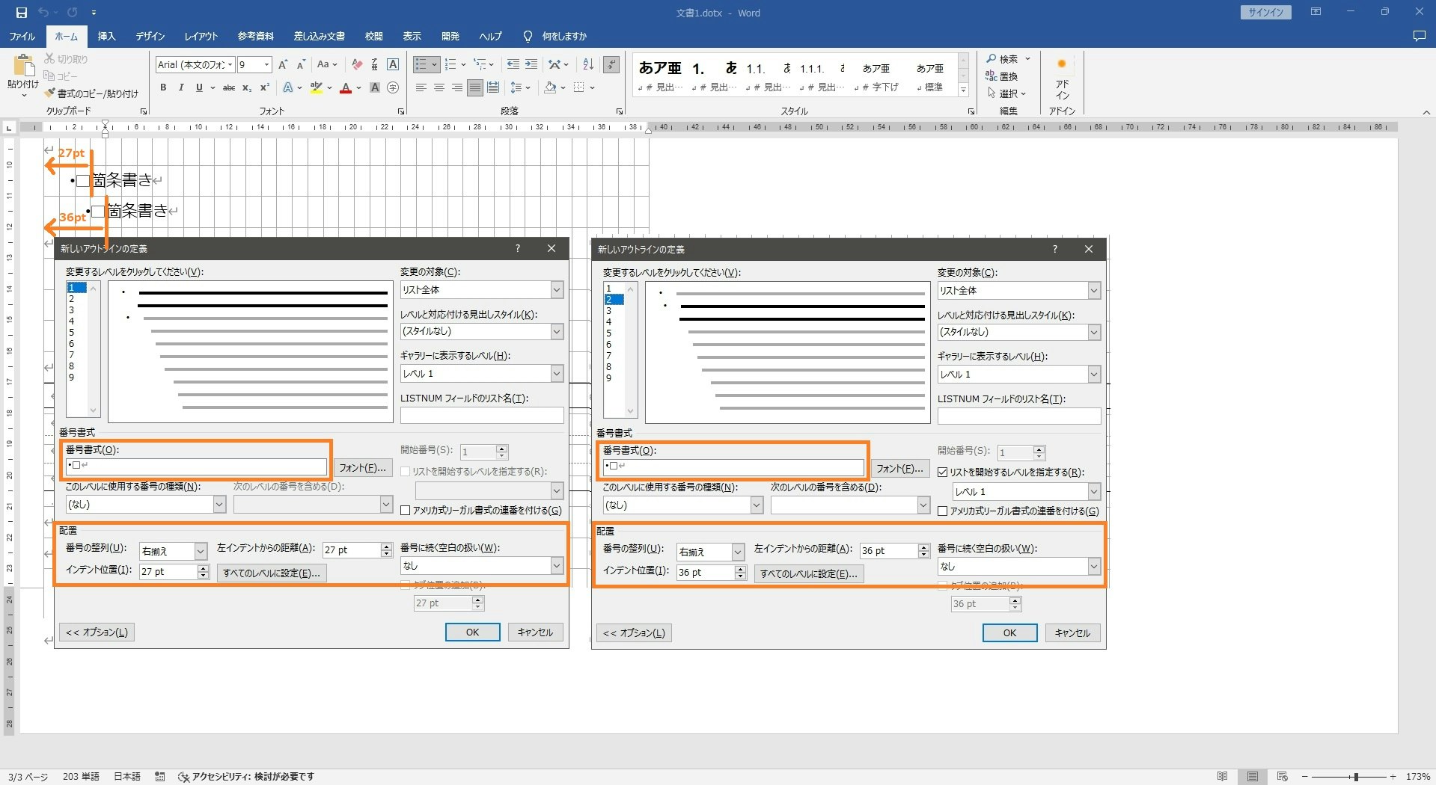Toggle italic formatting in the ribbon
1436x785 pixels.
click(181, 87)
